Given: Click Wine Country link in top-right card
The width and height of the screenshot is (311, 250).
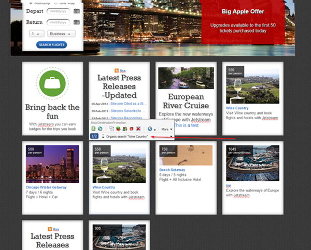Looking at the screenshot, I should pyautogui.click(x=237, y=108).
